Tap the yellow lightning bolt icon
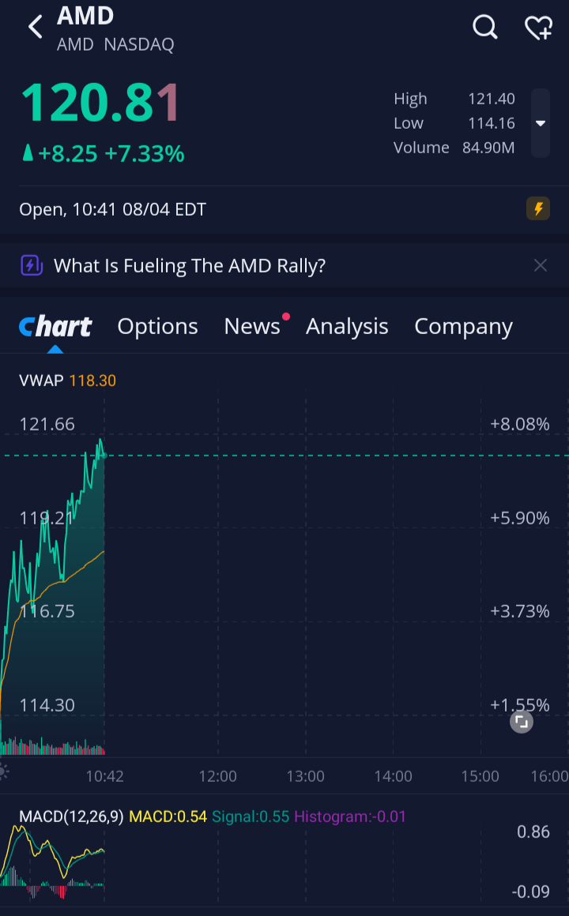569x916 pixels. (x=538, y=208)
